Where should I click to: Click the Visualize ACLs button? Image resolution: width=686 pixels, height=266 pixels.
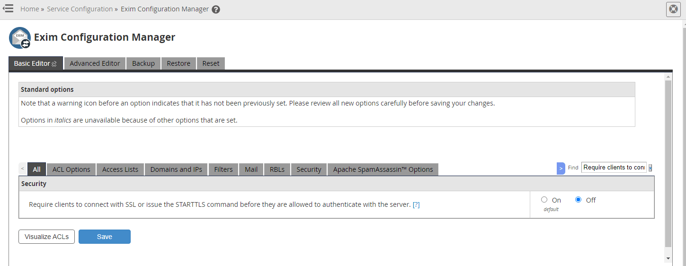46,237
